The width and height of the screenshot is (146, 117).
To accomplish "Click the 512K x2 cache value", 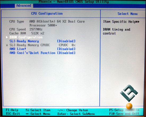I will [38, 33].
